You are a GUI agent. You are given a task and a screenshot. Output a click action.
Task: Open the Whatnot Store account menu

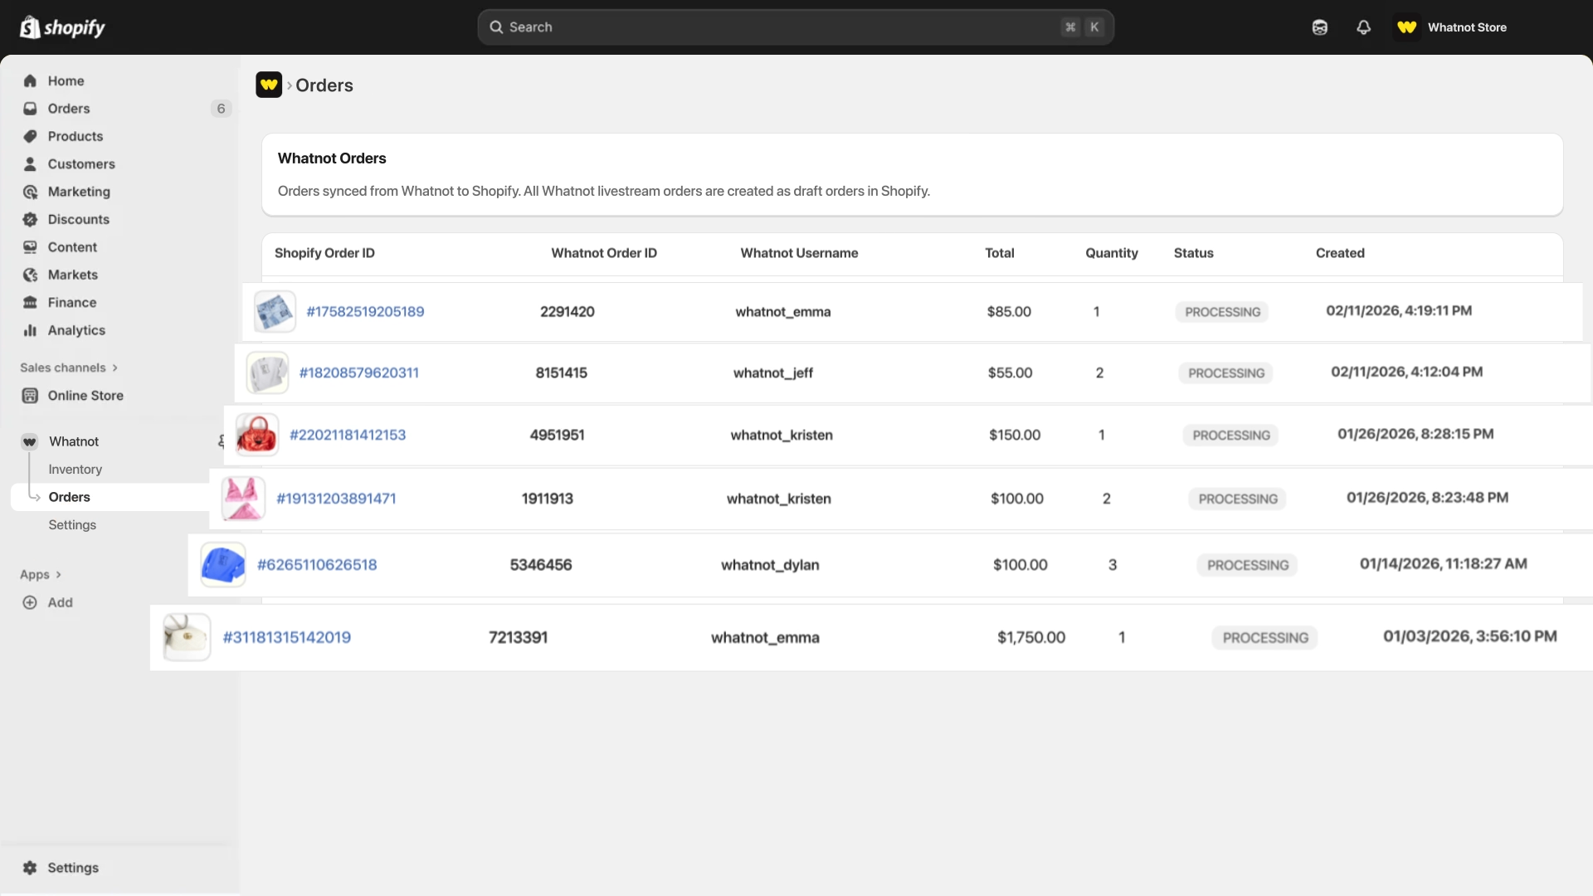click(1452, 27)
